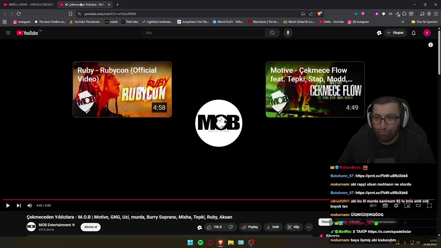Expand hidden bookmarks chevron
Viewport: 441px width, 248px height.
coord(403,22)
